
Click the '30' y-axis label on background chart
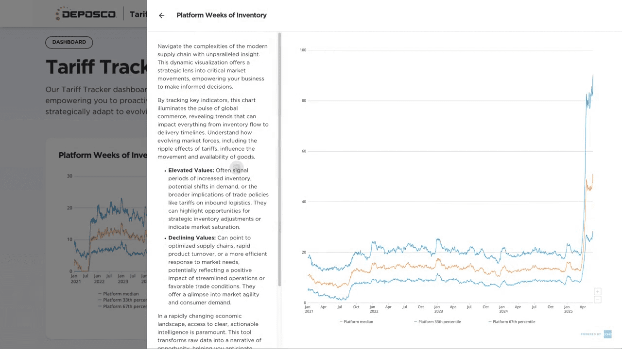coord(69,176)
